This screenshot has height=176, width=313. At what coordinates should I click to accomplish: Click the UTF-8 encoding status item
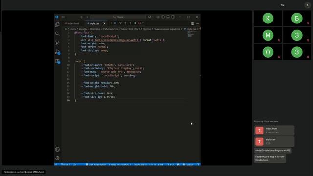[152, 165]
